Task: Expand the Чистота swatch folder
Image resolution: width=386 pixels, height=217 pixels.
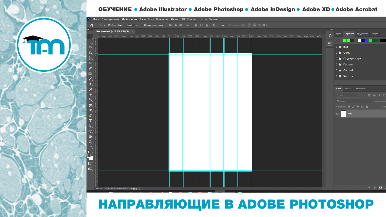Action: pos(337,76)
